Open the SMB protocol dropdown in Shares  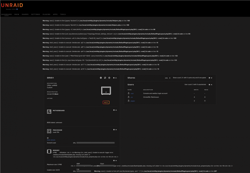tap(167, 78)
